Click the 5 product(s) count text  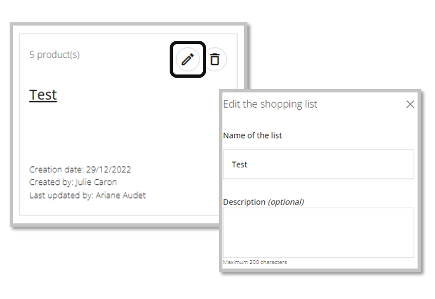pos(54,54)
